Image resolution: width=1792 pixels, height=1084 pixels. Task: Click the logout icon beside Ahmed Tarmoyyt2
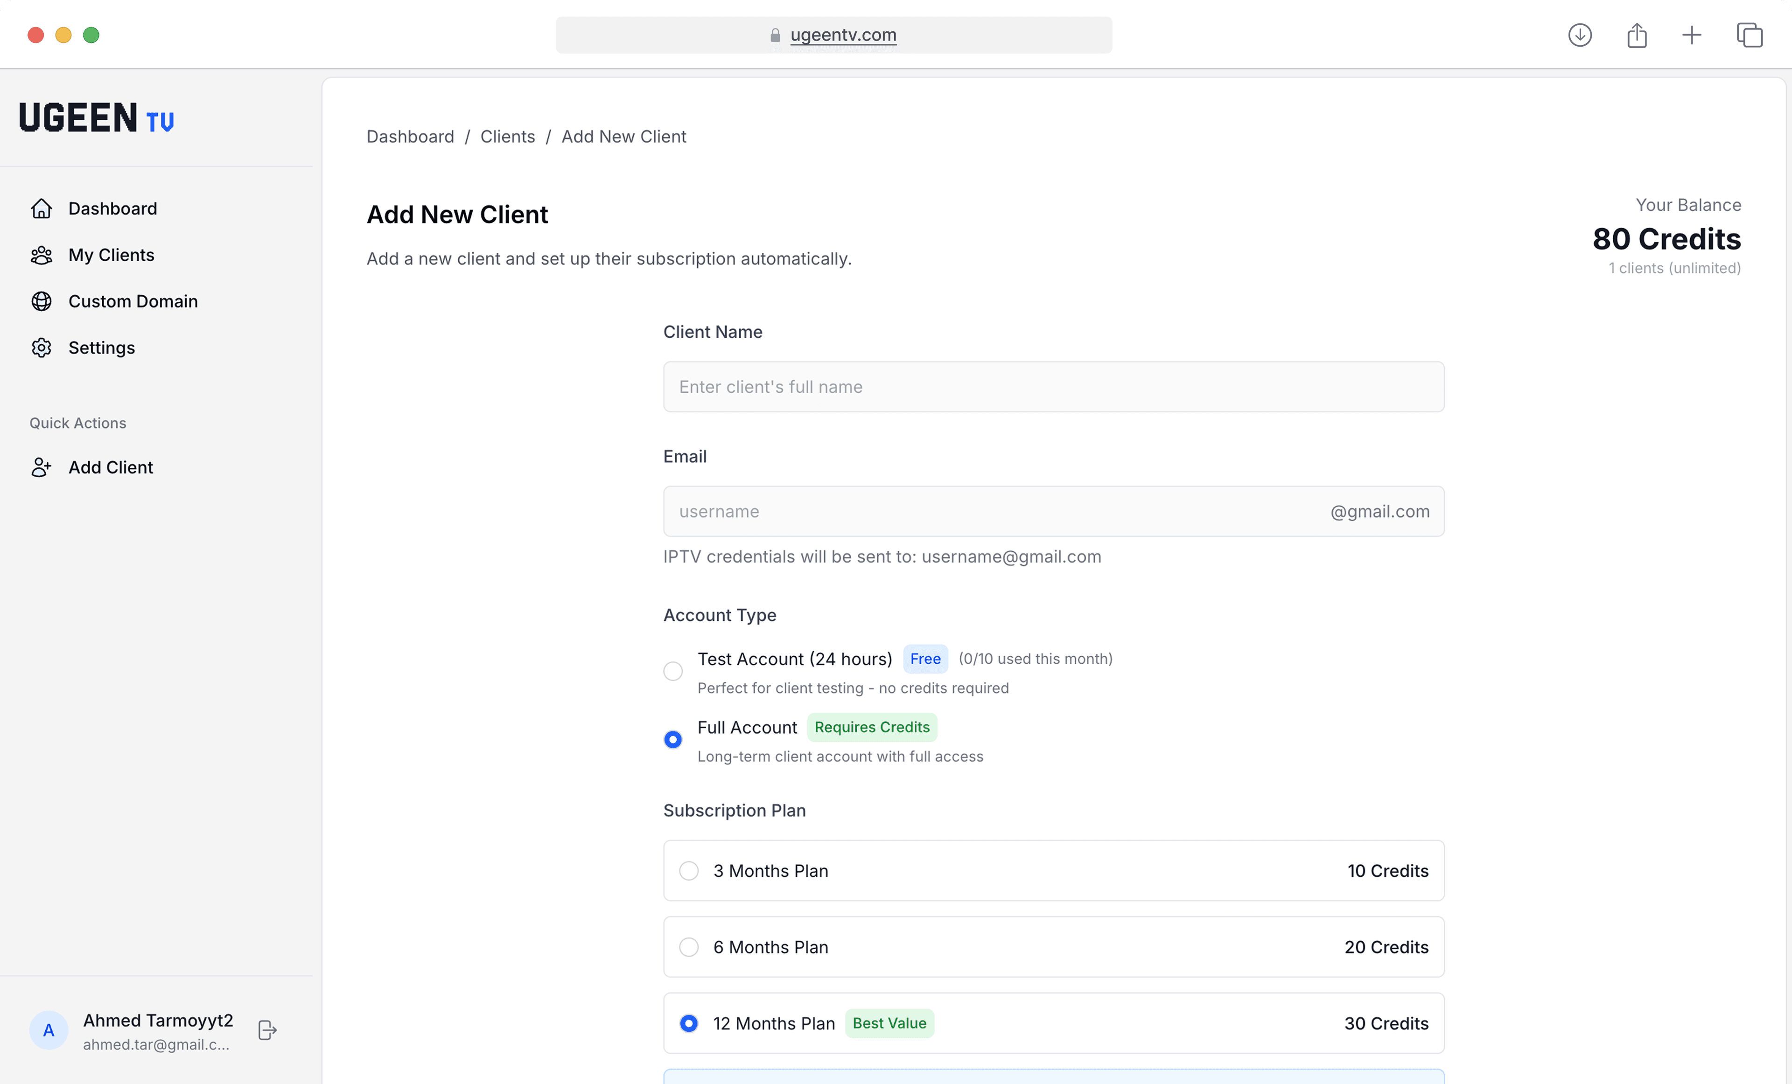pyautogui.click(x=267, y=1030)
